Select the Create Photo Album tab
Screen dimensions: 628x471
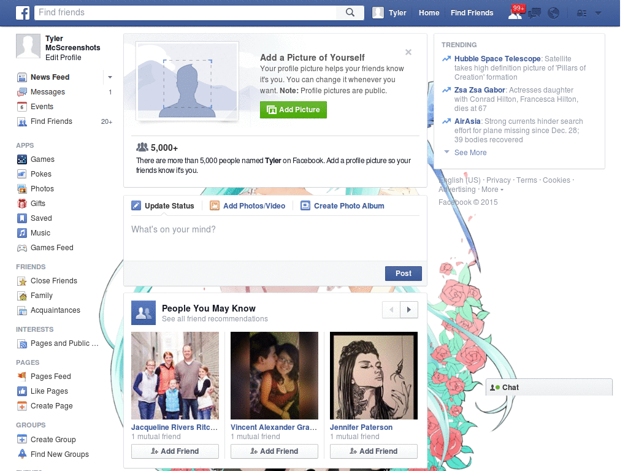point(343,206)
